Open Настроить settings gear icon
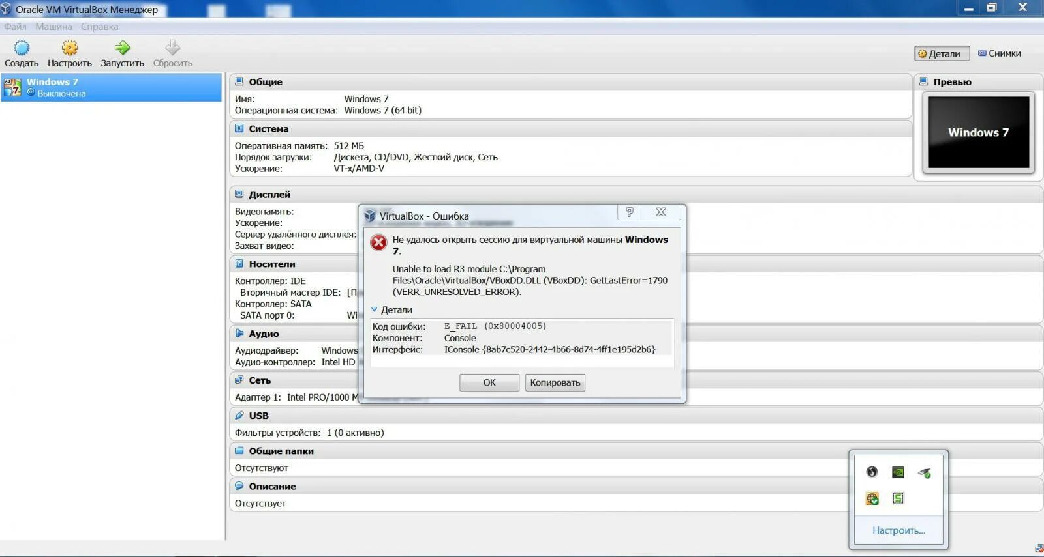 pos(70,48)
